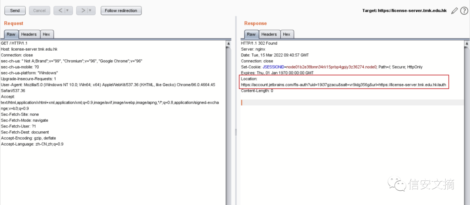Open the back history dropdown arrow
Viewport: 470px width, 205px height.
67,10
